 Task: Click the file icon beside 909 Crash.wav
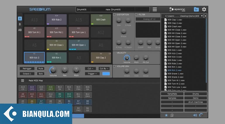165,27
